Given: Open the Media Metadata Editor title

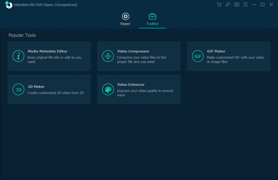Looking at the screenshot, I should click(48, 51).
